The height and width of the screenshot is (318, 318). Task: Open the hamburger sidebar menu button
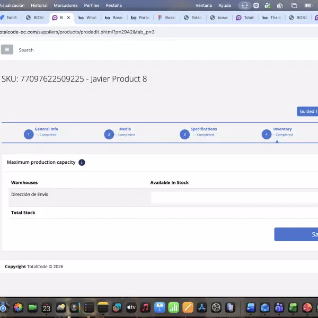[7, 49]
